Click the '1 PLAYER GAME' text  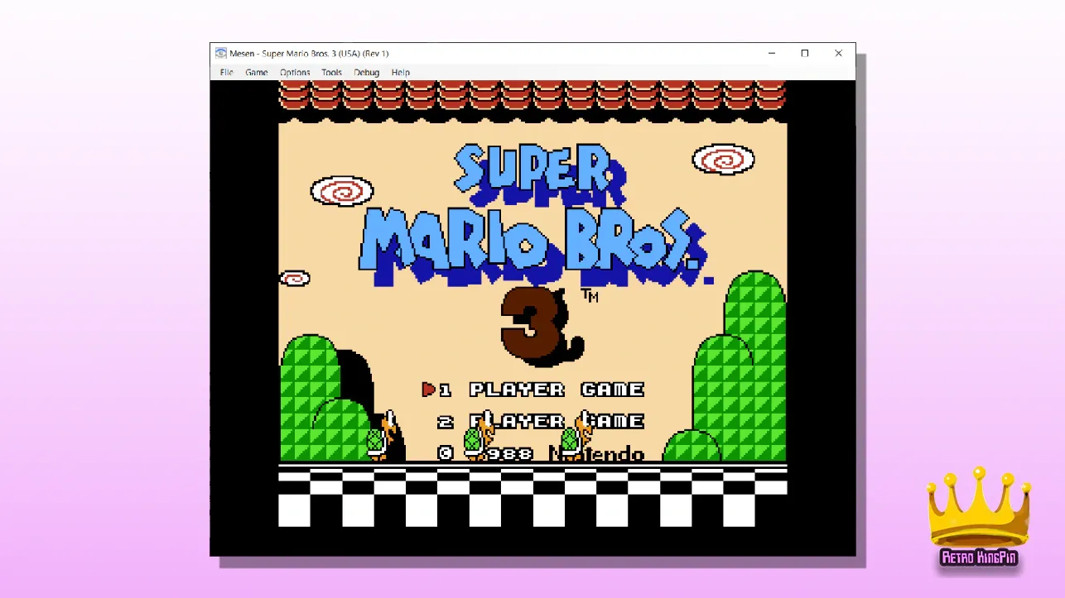click(541, 390)
